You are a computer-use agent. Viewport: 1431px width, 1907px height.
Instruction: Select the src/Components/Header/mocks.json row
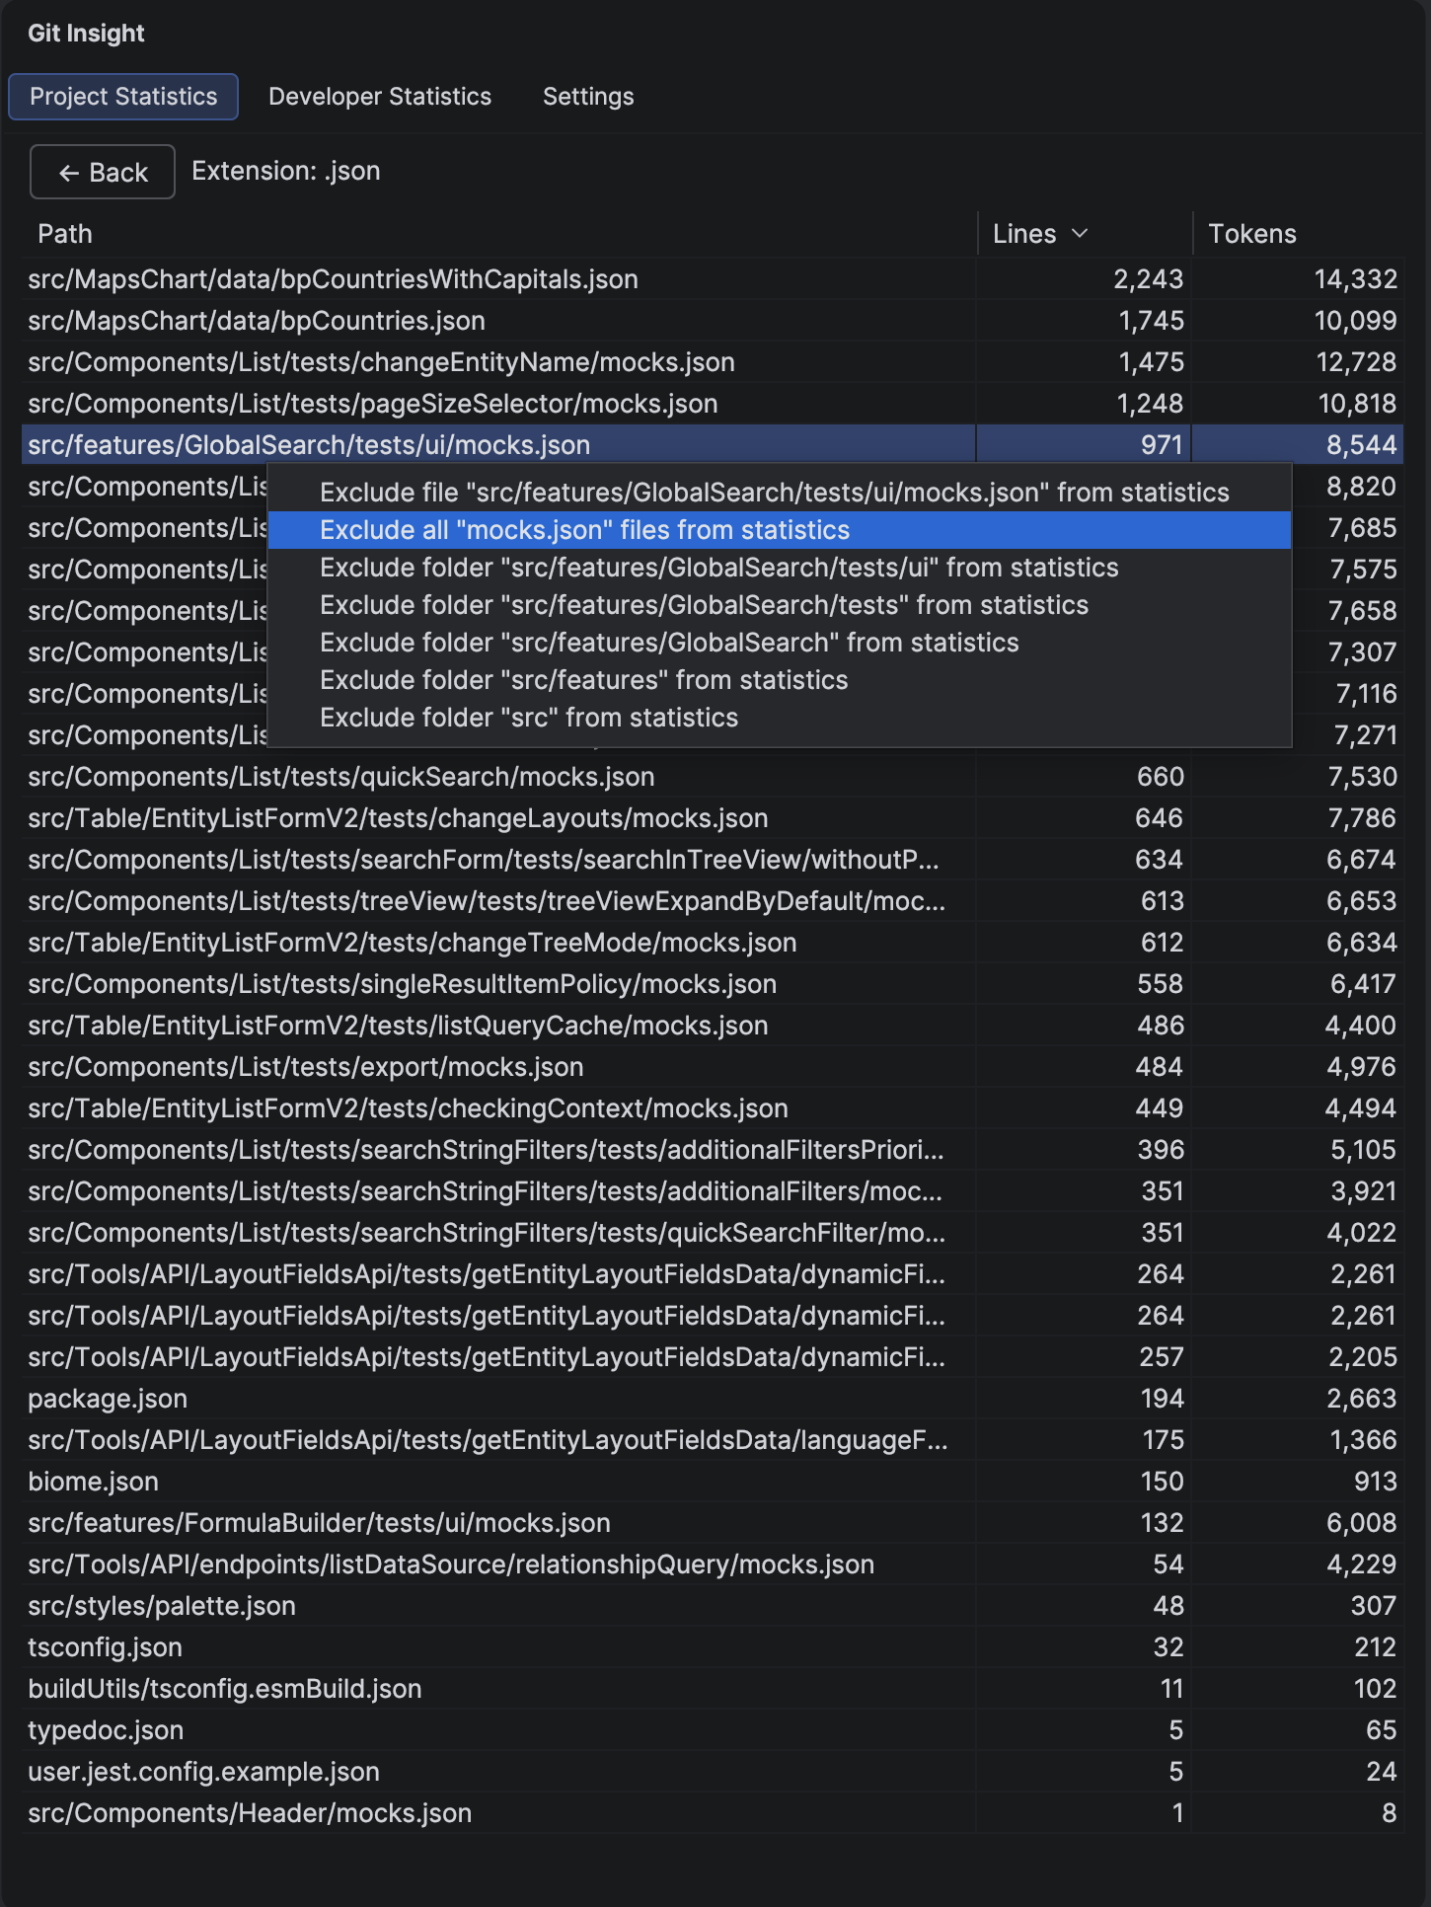[713, 1813]
